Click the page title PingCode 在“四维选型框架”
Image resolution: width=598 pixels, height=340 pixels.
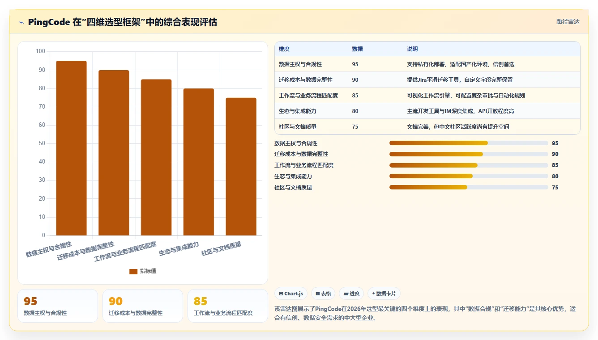pyautogui.click(x=122, y=22)
